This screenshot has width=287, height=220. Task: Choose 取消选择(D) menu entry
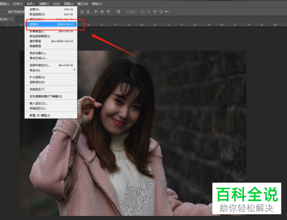click(51, 14)
